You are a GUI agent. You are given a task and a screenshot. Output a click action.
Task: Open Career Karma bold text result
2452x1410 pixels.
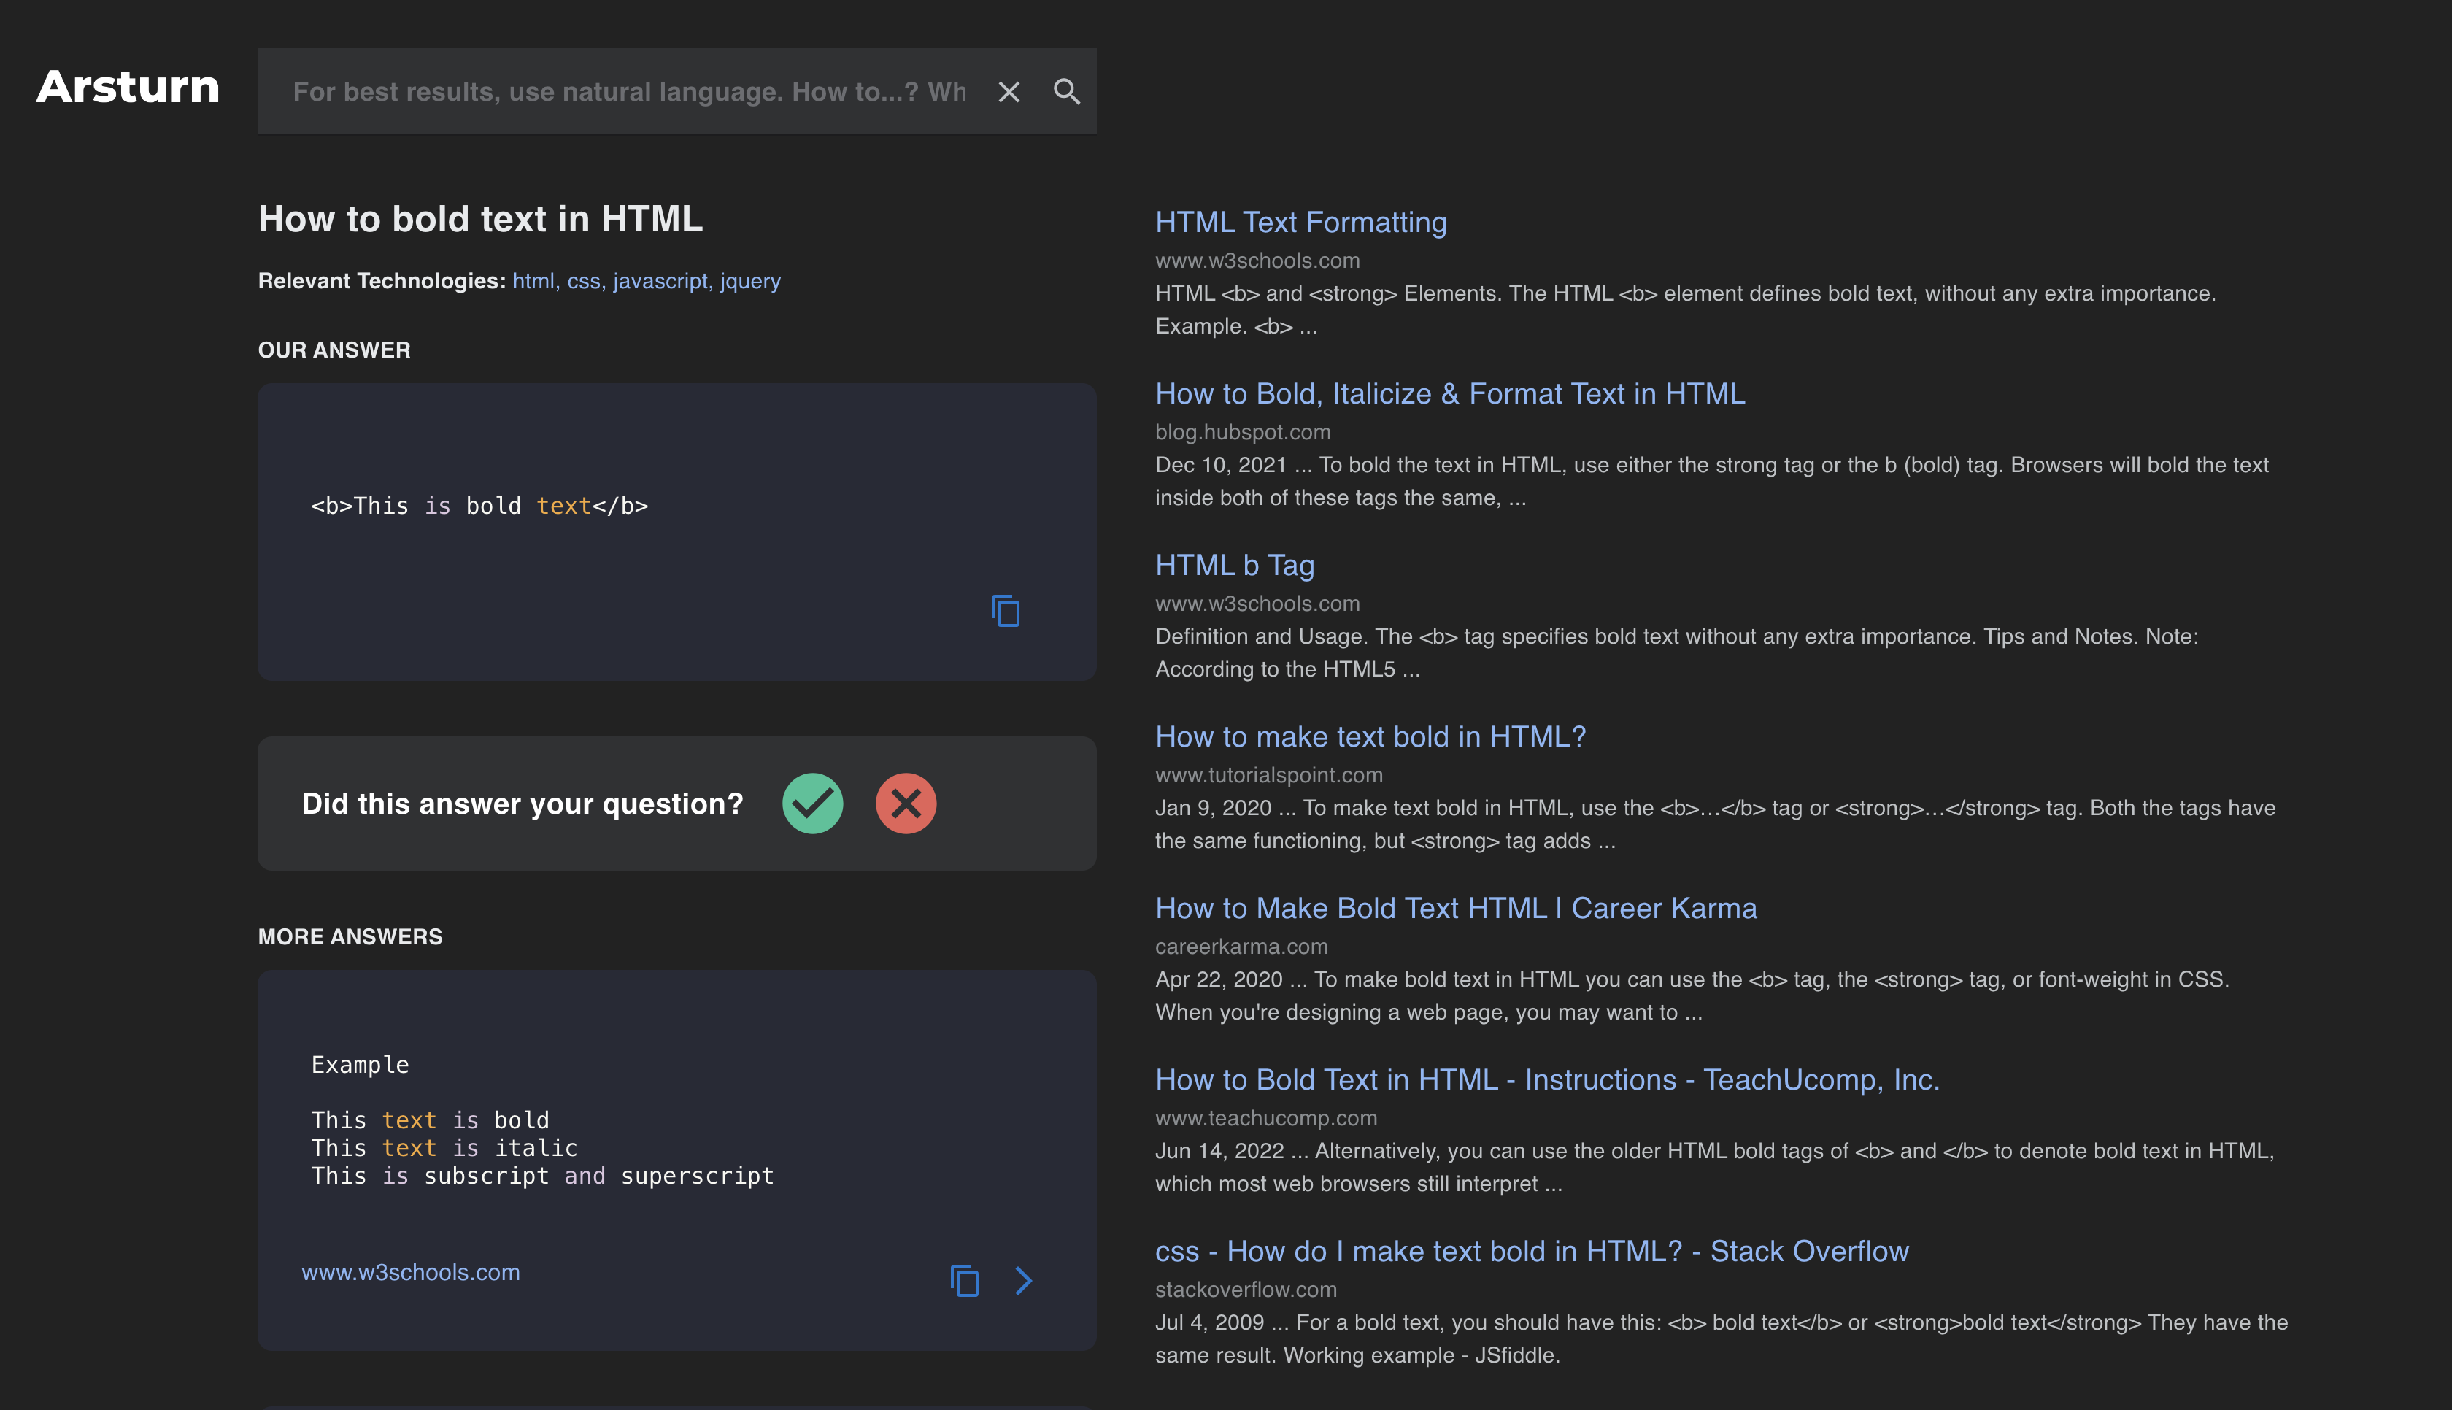coord(1455,909)
